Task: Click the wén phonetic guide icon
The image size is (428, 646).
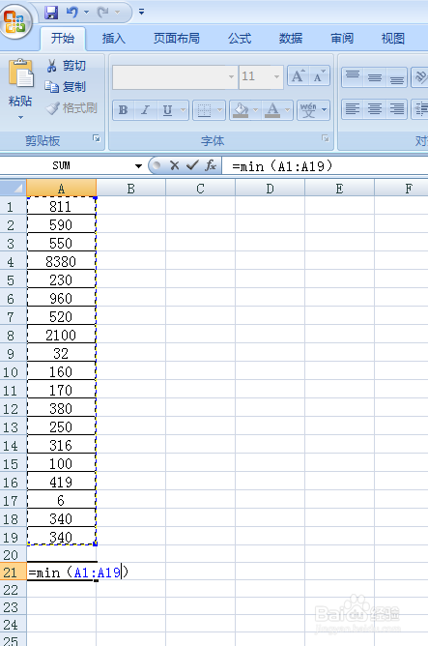Action: (x=308, y=110)
